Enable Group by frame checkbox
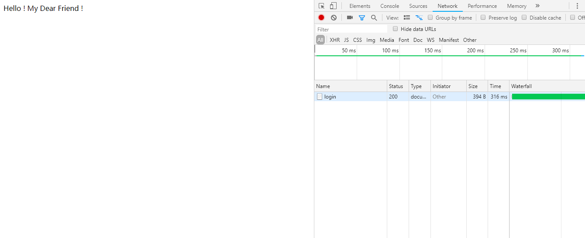Image resolution: width=585 pixels, height=238 pixels. coord(430,17)
